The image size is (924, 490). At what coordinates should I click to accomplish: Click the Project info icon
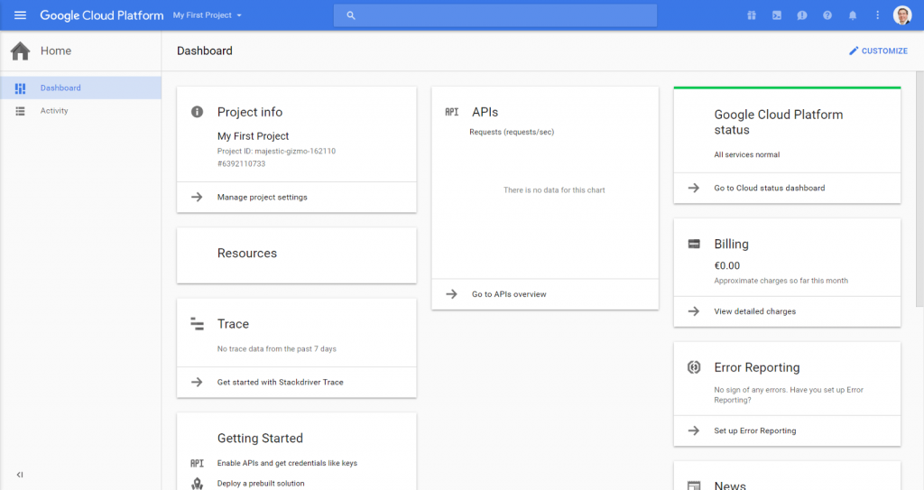[x=197, y=112]
